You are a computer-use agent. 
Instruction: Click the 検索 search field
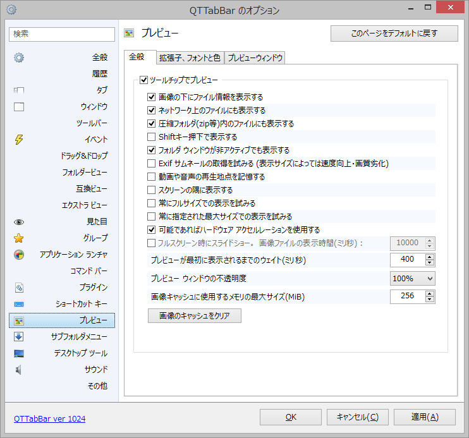coord(62,33)
